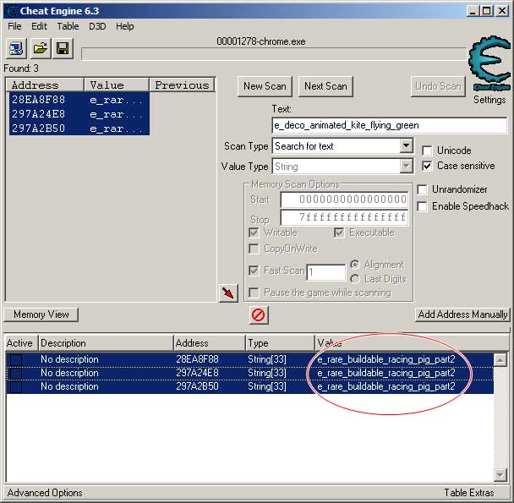514x503 pixels.
Task: Click the scan progress bar
Action: pyautogui.click(x=274, y=54)
